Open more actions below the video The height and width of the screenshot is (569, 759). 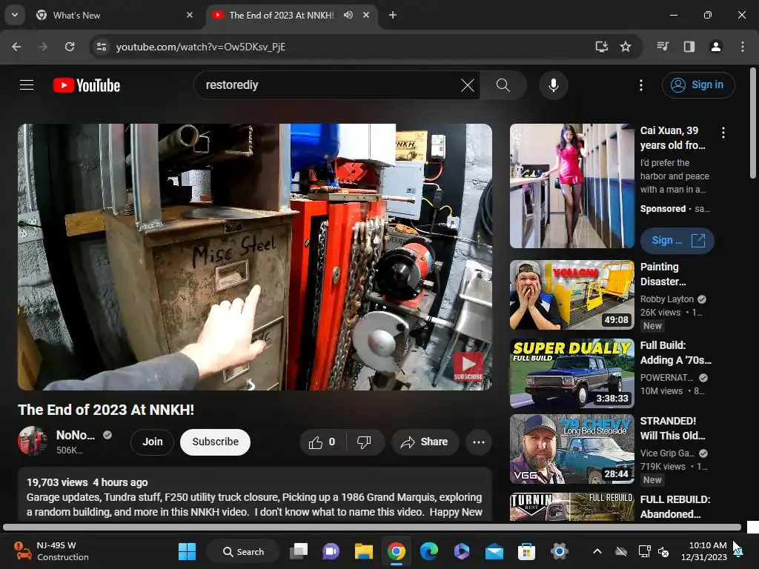[478, 442]
